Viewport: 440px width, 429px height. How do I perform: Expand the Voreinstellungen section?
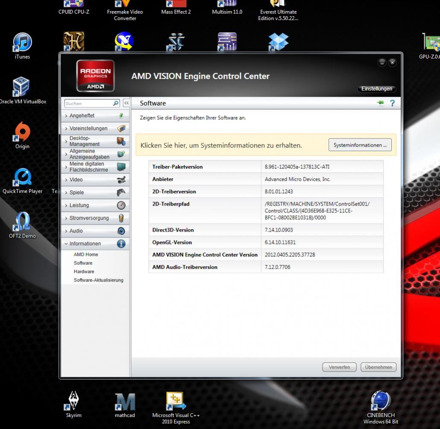(95, 128)
